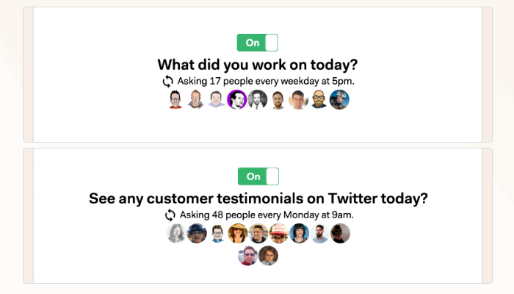Select the avatar with the red and white cap
The image size is (514, 294).
(x=279, y=234)
